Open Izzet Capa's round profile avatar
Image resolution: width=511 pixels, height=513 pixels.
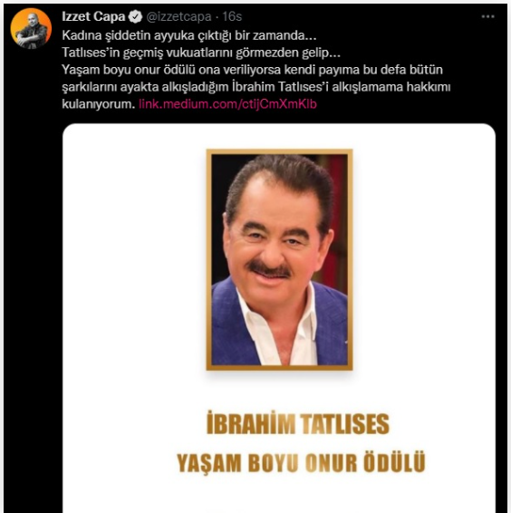(31, 29)
